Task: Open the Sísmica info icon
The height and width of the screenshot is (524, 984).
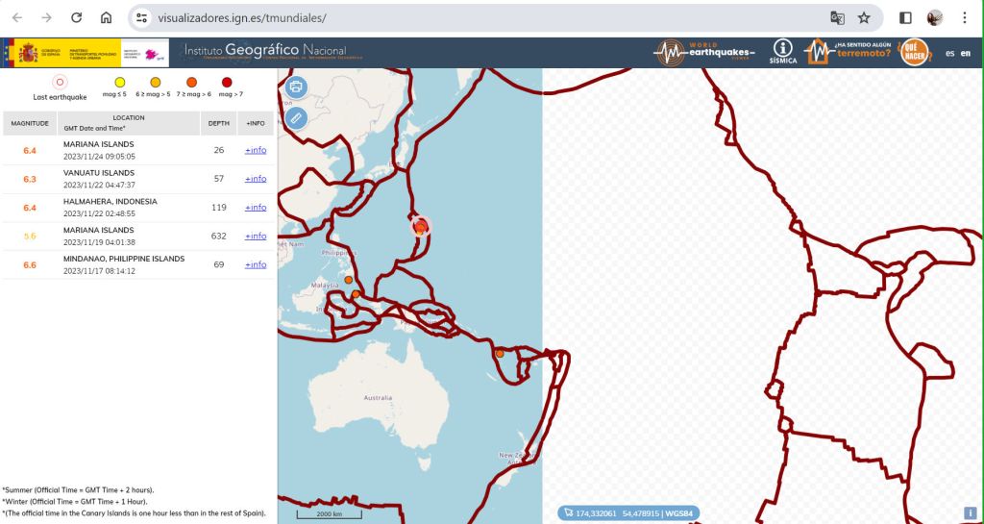Action: [x=783, y=52]
